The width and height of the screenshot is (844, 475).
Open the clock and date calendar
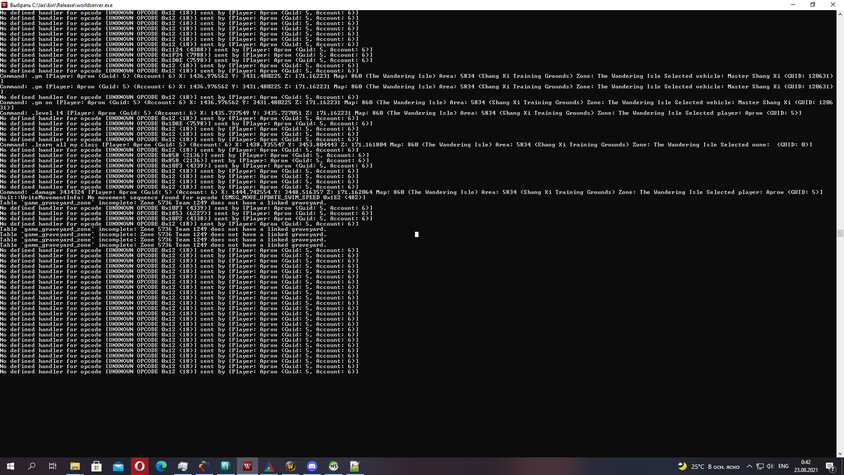[x=806, y=466]
